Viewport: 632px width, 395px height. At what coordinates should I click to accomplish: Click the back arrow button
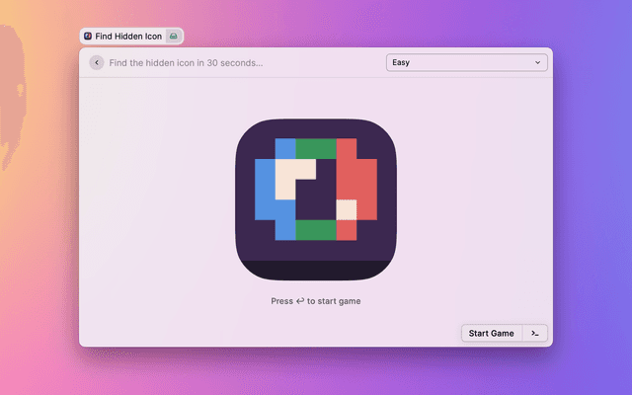[96, 62]
